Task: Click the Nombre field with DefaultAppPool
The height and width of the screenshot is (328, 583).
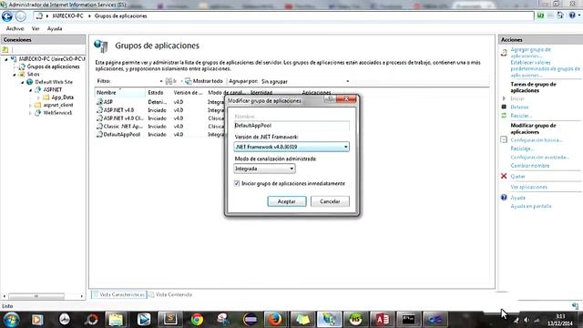Action: point(291,126)
